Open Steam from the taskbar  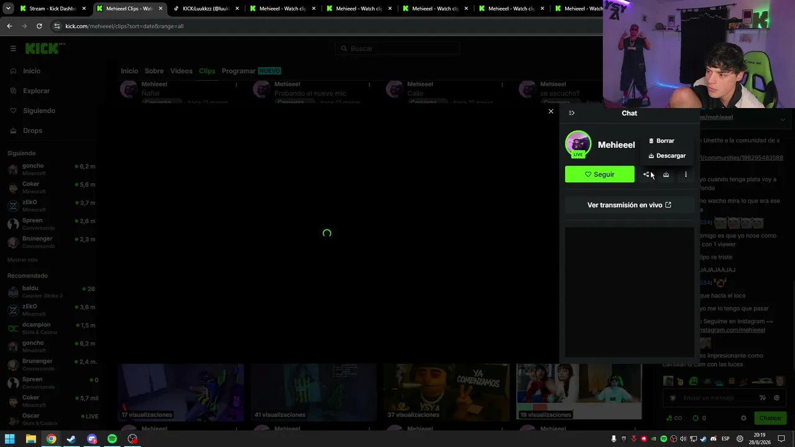[x=71, y=439]
